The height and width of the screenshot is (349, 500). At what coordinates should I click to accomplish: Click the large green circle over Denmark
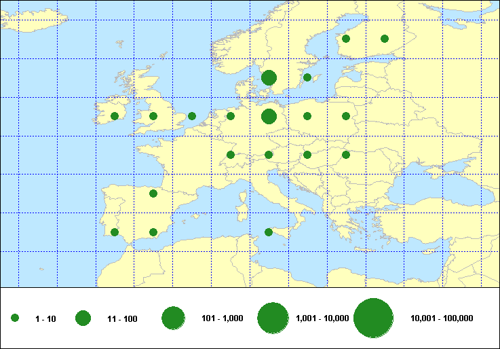click(269, 77)
